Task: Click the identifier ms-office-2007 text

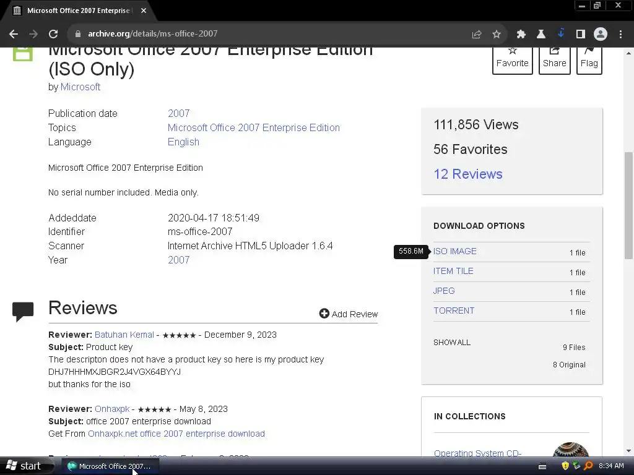Action: coord(200,232)
